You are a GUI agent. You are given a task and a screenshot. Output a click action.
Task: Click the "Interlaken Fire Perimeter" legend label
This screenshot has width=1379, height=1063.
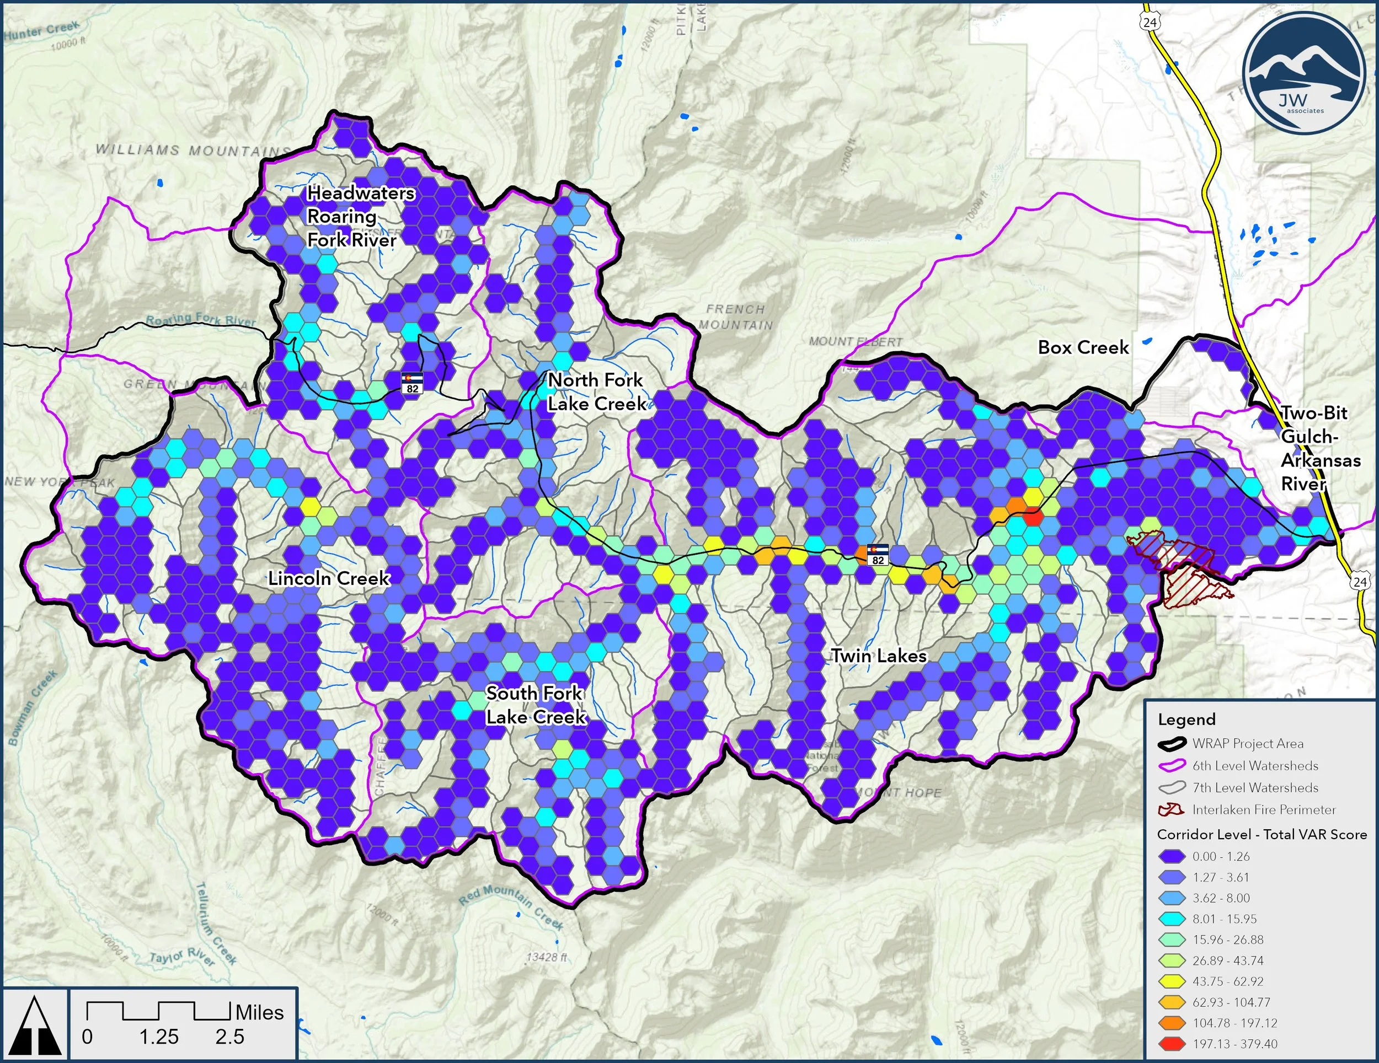click(x=1264, y=810)
